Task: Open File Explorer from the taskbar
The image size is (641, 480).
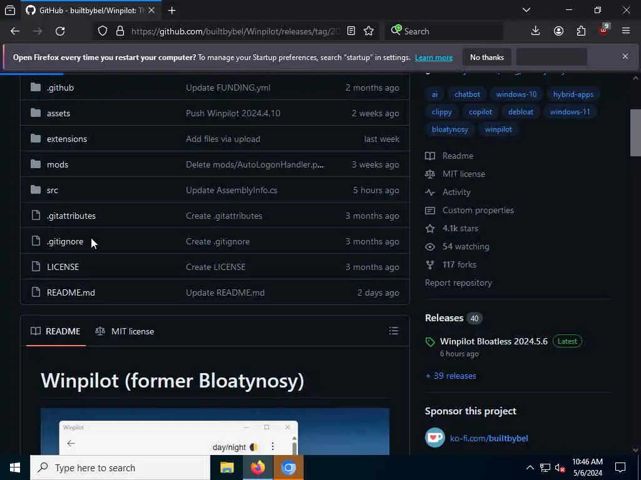Action: (x=227, y=467)
